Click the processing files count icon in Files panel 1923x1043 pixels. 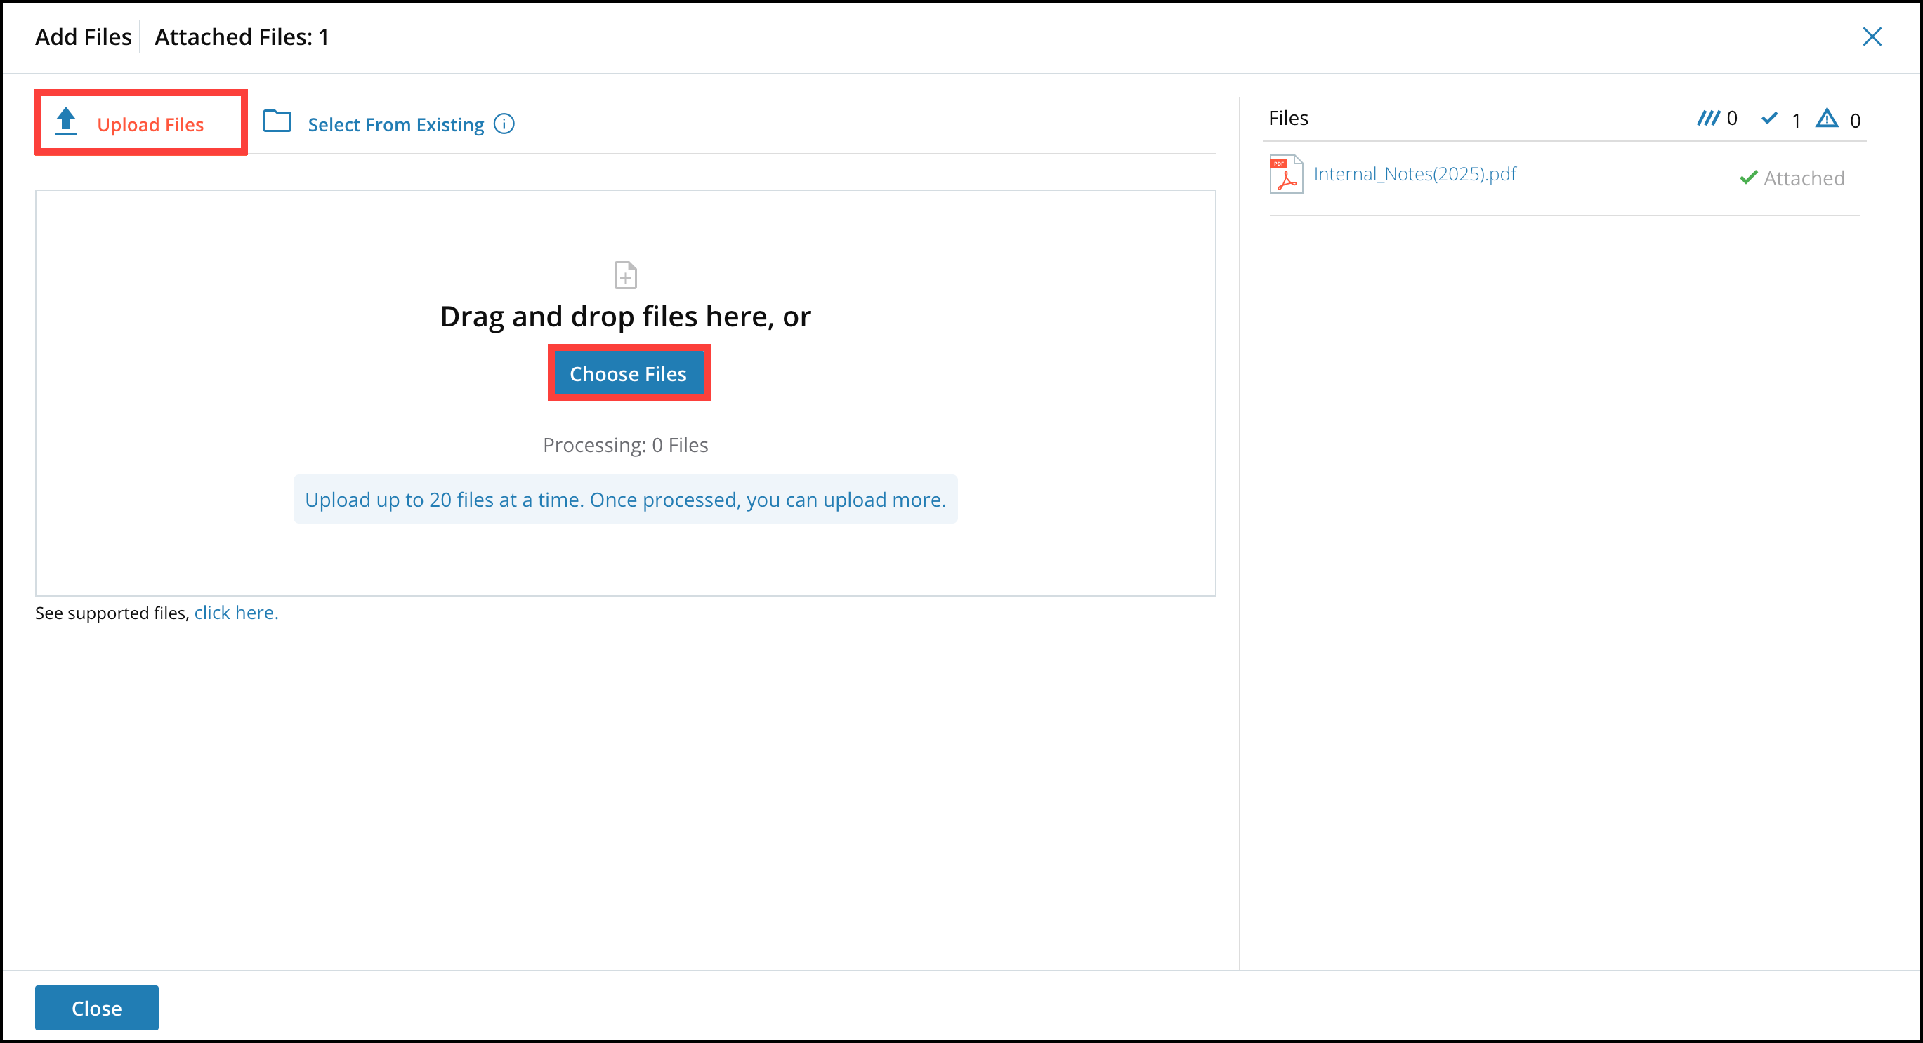1710,118
